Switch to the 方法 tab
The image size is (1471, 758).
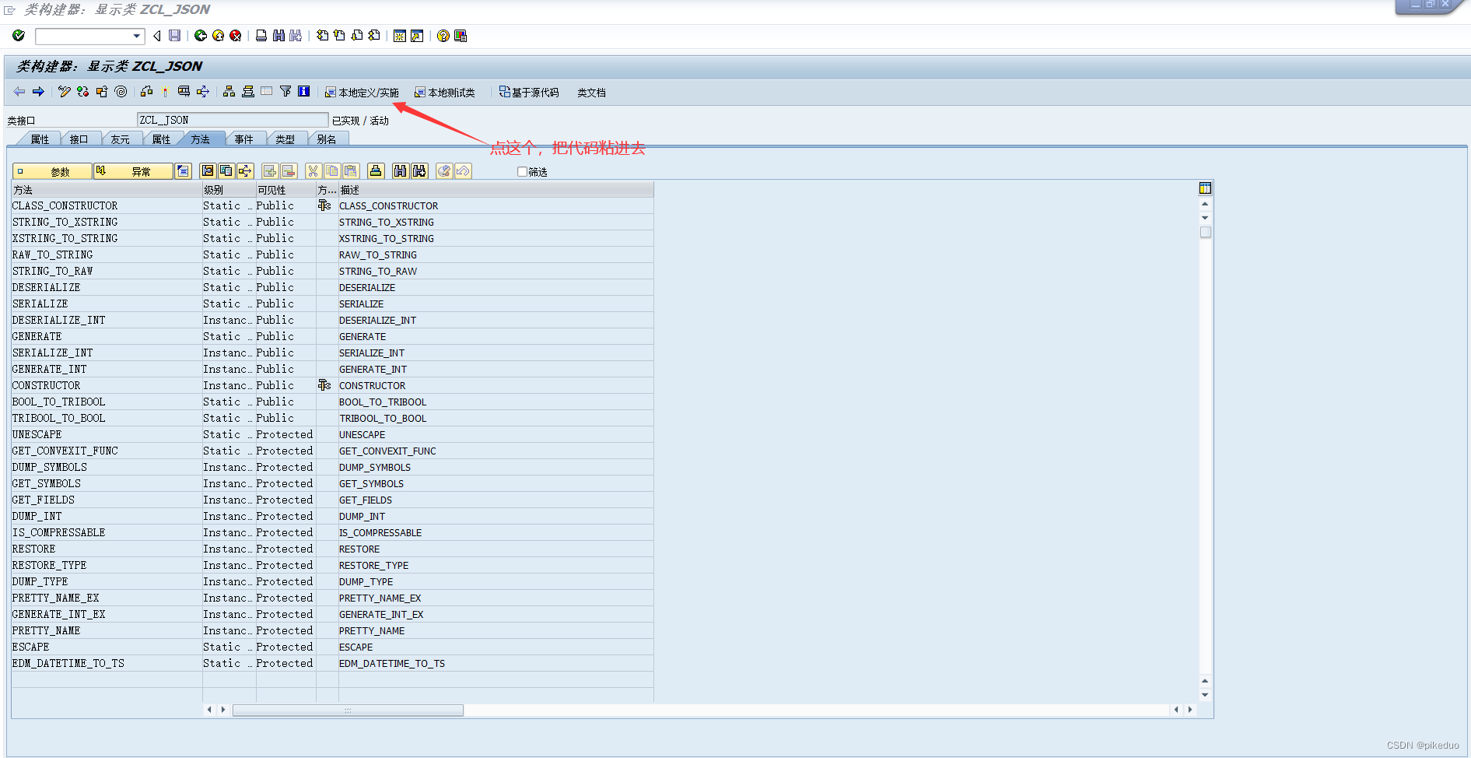[201, 139]
